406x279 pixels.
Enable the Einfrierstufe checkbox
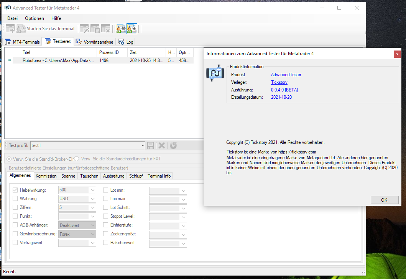coord(105,225)
